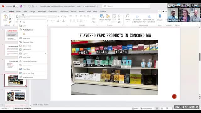Click the Dictate microphone button

point(160,18)
